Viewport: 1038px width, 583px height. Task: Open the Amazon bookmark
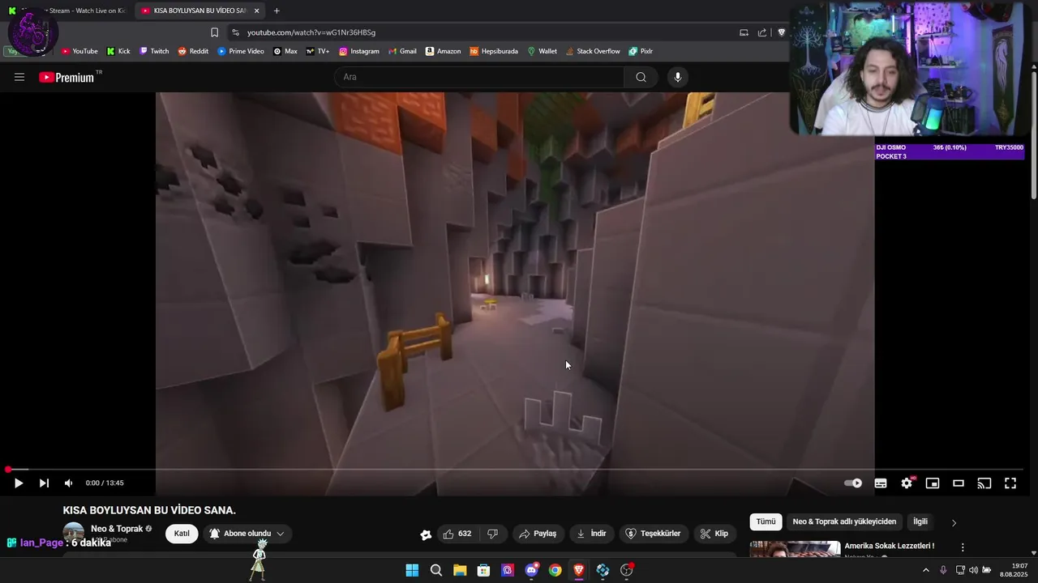[444, 51]
